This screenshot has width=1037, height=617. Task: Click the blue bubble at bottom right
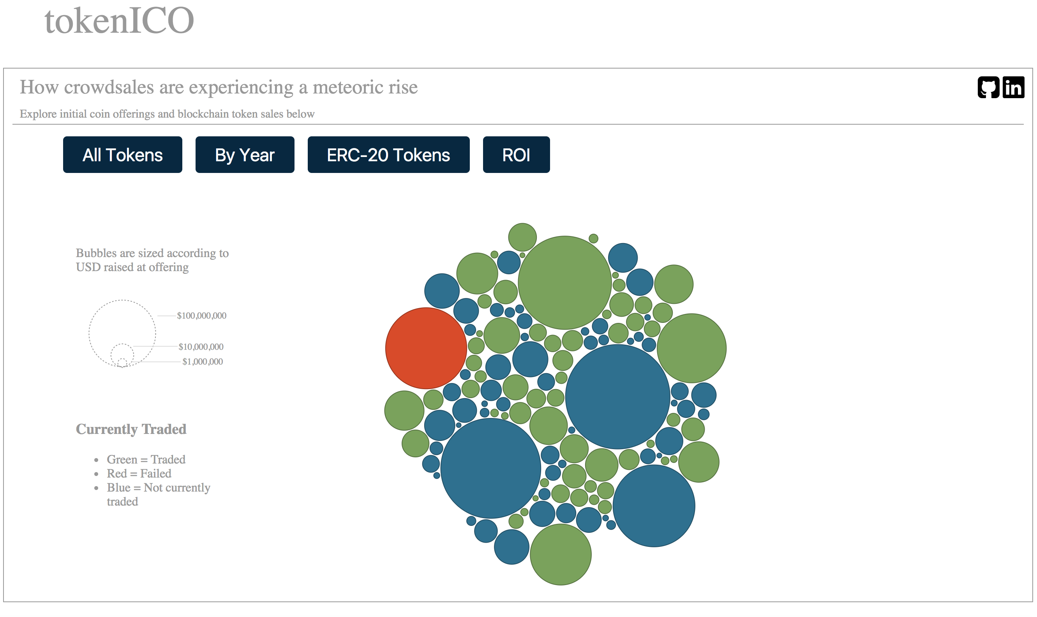click(x=654, y=506)
